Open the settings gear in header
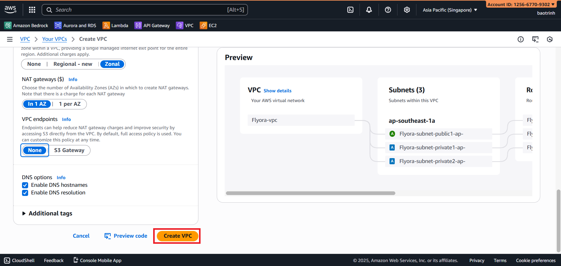The height and width of the screenshot is (266, 561). pyautogui.click(x=407, y=10)
